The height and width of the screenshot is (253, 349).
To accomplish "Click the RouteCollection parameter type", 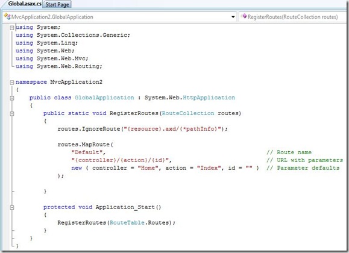I will [188, 113].
